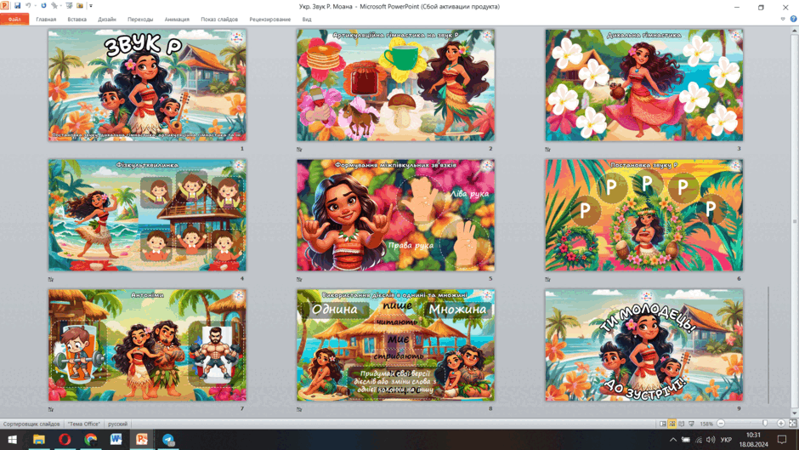The image size is (799, 450).
Task: Click the folder icon in quick access toolbar
Action: coord(80,6)
